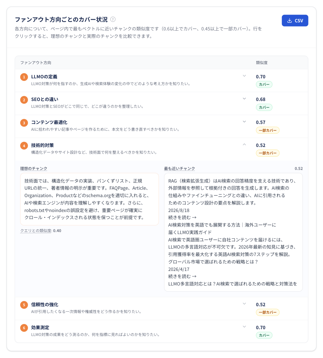Click description text LLMO対策とSEOがどこで同じで

pos(87,106)
